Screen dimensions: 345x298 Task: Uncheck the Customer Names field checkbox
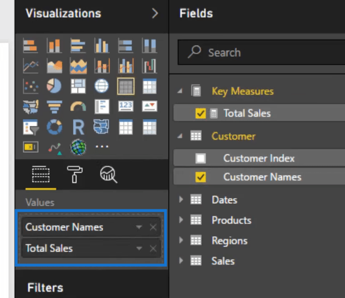[x=201, y=178]
